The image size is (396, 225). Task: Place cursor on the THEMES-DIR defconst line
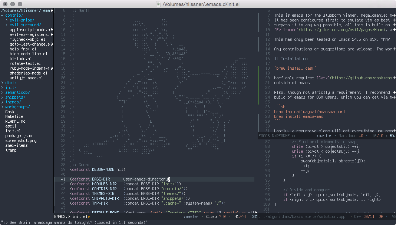coord(128,193)
